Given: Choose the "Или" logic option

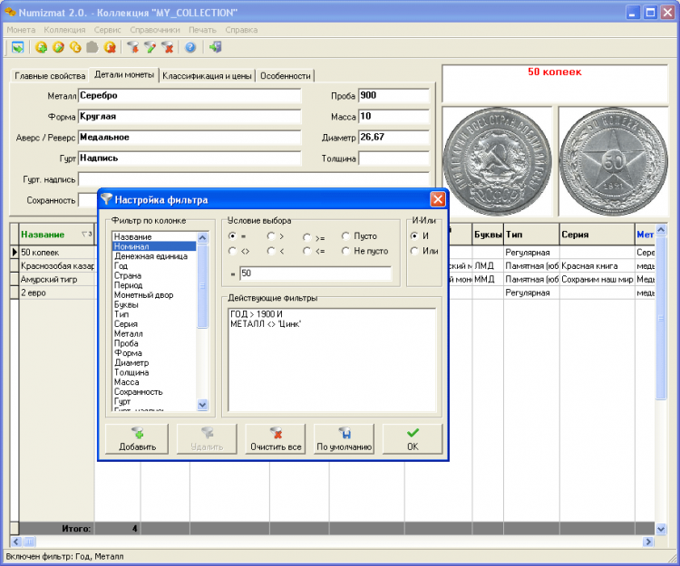Looking at the screenshot, I should 415,251.
